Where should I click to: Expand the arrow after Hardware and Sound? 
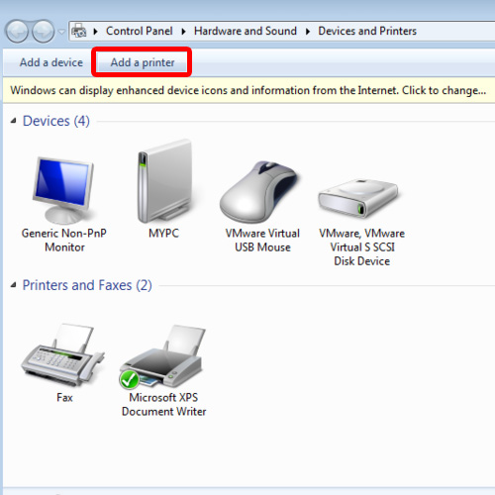[308, 32]
